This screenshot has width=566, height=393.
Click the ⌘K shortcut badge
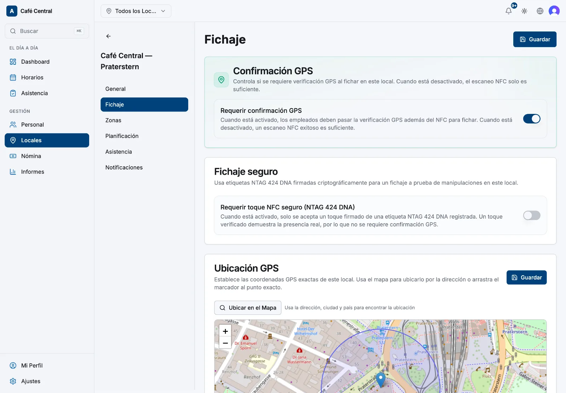(x=79, y=31)
